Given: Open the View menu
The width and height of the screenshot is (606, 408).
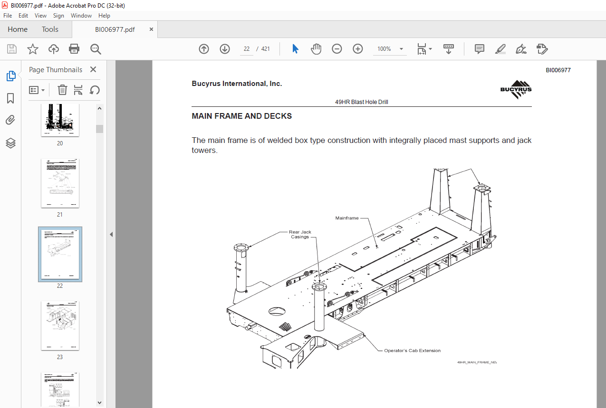Looking at the screenshot, I should pyautogui.click(x=40, y=16).
